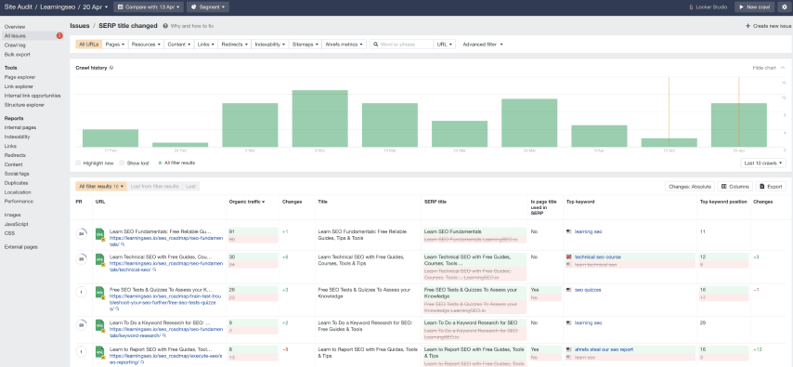793x367 pixels.
Task: Select the 'All filter results 10' tab
Action: click(101, 187)
